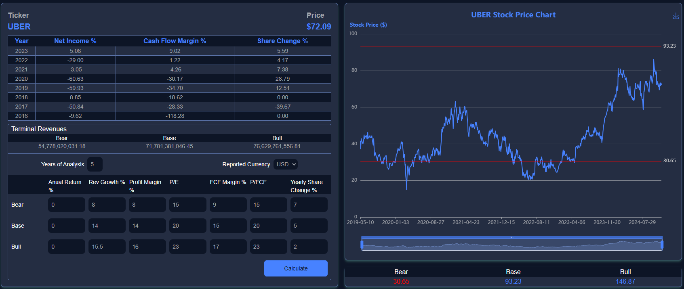Screen dimensions: 684x289
Task: Click the Bear price target 30.65 below chart
Action: (x=401, y=281)
